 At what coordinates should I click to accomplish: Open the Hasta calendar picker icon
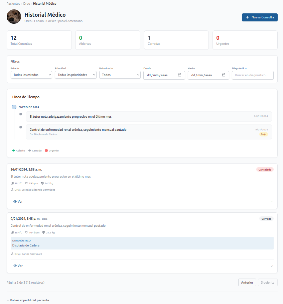[x=224, y=75]
